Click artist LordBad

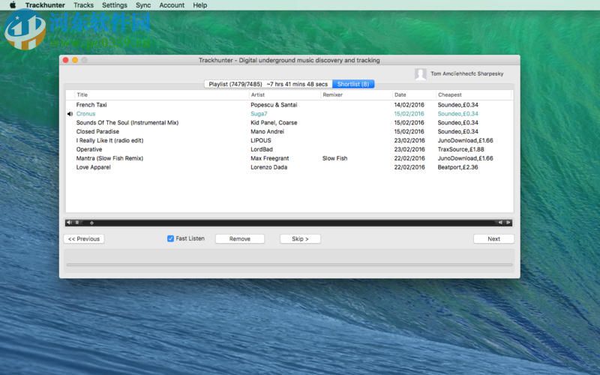261,149
